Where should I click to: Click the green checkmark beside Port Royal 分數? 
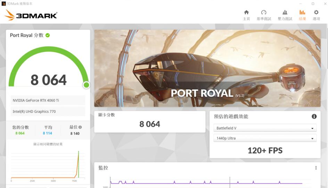tap(48, 35)
